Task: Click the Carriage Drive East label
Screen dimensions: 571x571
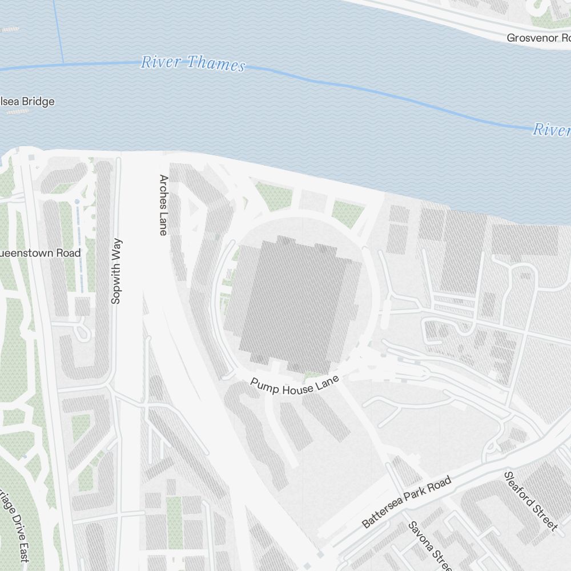Action: point(16,525)
